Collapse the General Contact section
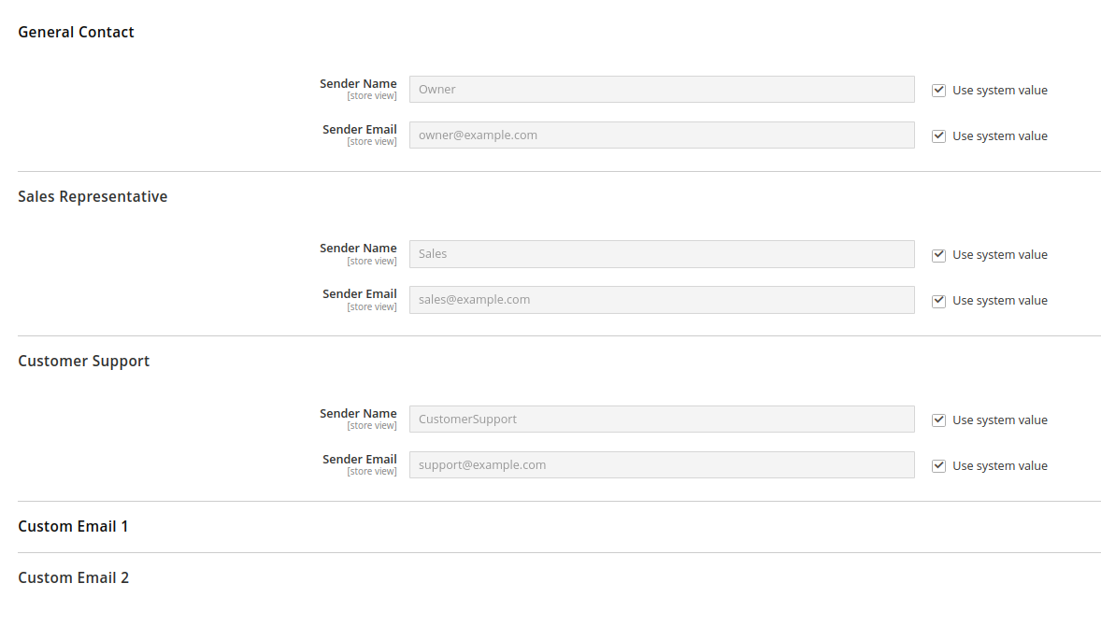The image size is (1101, 626). (76, 32)
